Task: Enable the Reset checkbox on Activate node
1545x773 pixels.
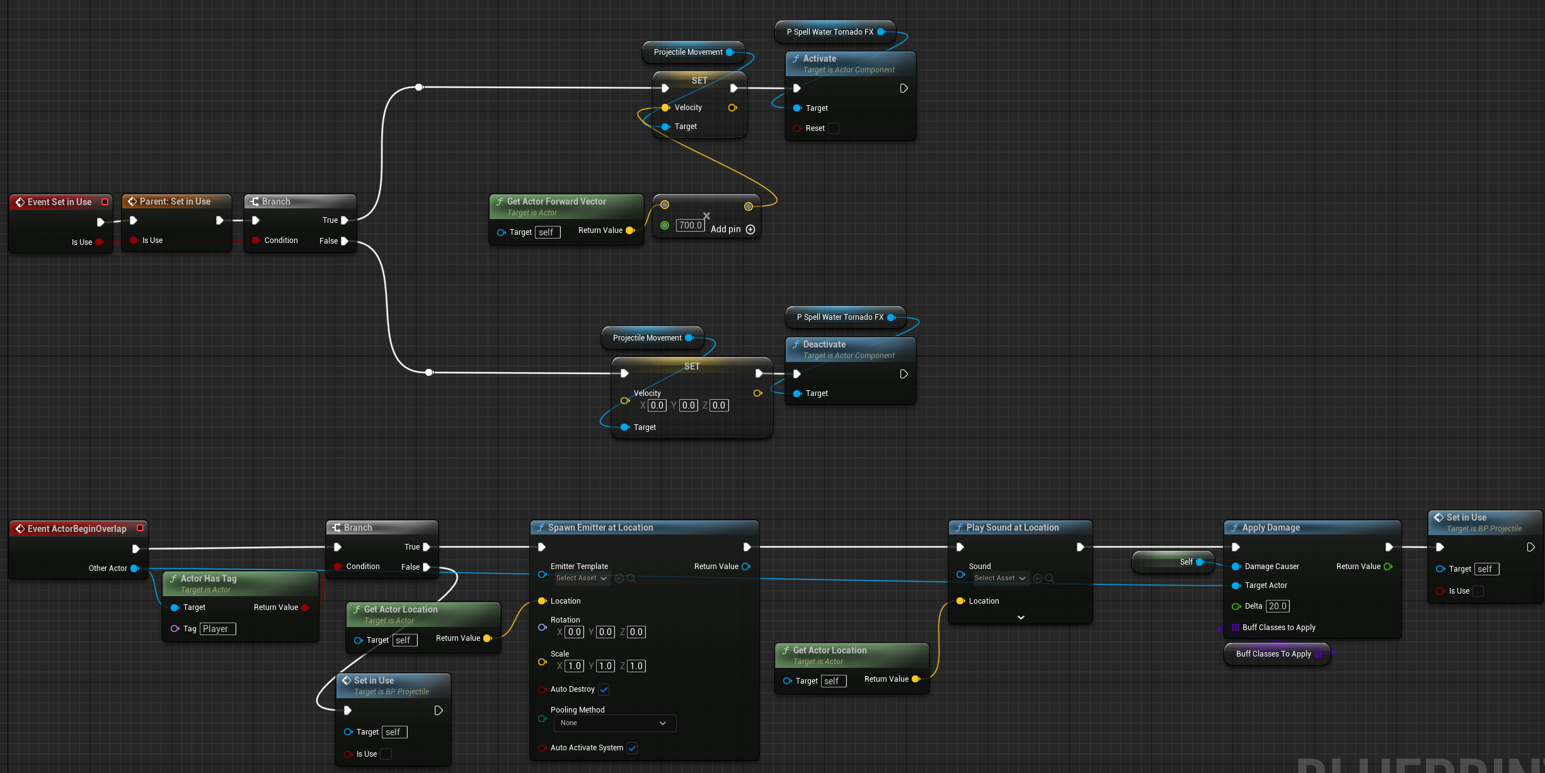Action: click(833, 128)
